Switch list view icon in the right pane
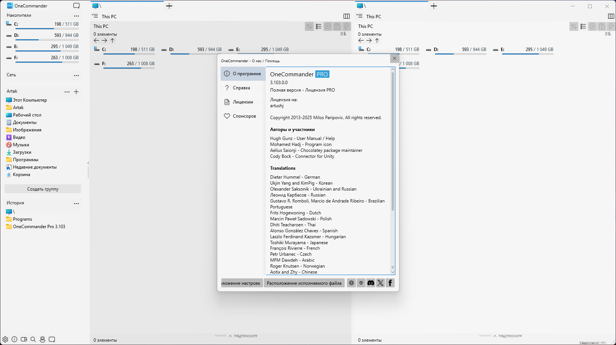The width and height of the screenshot is (616, 345). pyautogui.click(x=583, y=26)
